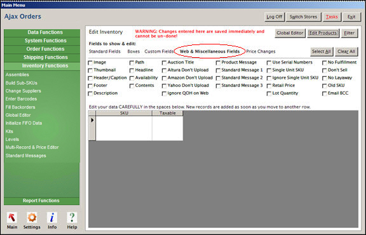Tick the Headline checkbox
This screenshot has width=366, height=235.
132,70
